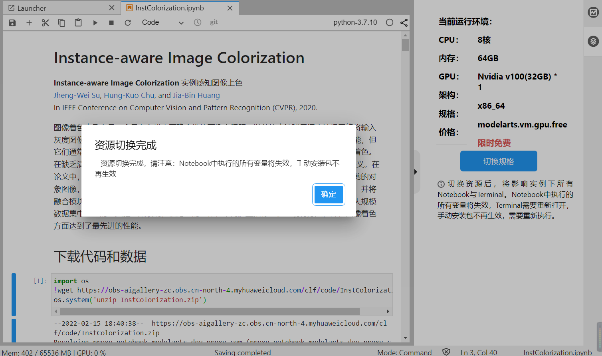Click the !wget code line

pyautogui.click(x=223, y=290)
